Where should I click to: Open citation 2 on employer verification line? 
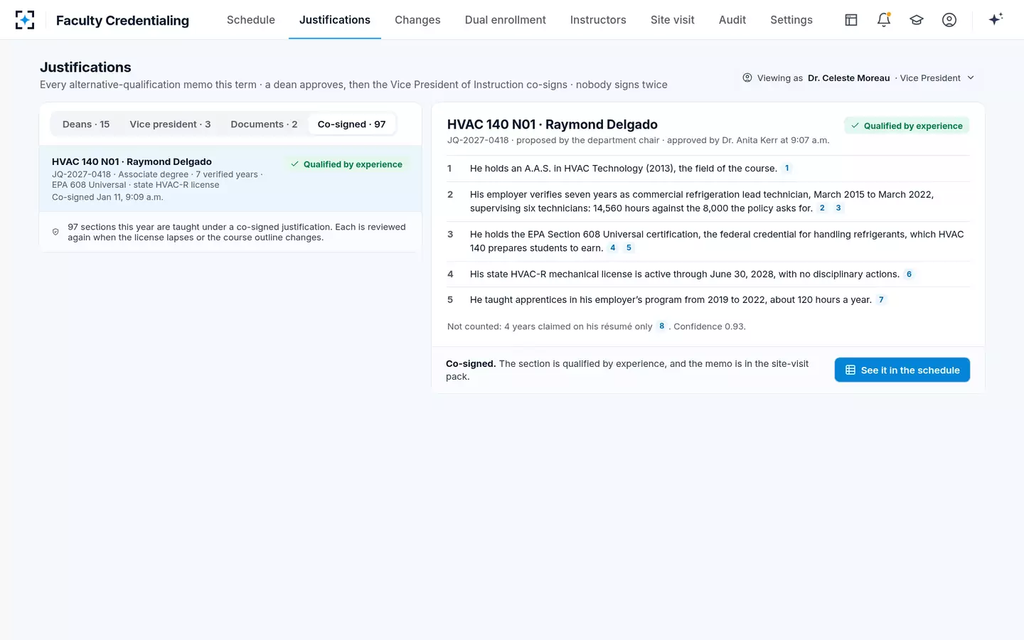pos(822,208)
